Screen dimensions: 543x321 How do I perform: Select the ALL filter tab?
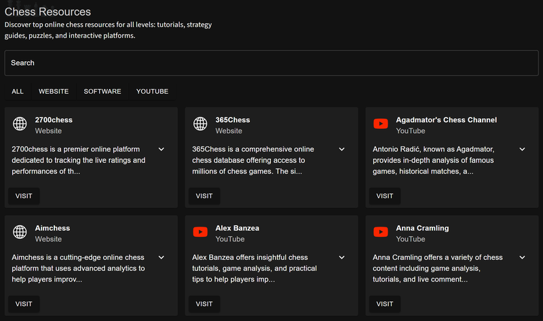(18, 92)
